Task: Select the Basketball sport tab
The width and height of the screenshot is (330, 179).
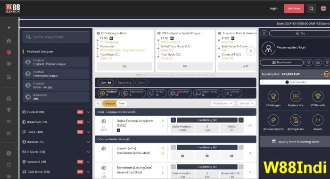Action: click(x=133, y=93)
